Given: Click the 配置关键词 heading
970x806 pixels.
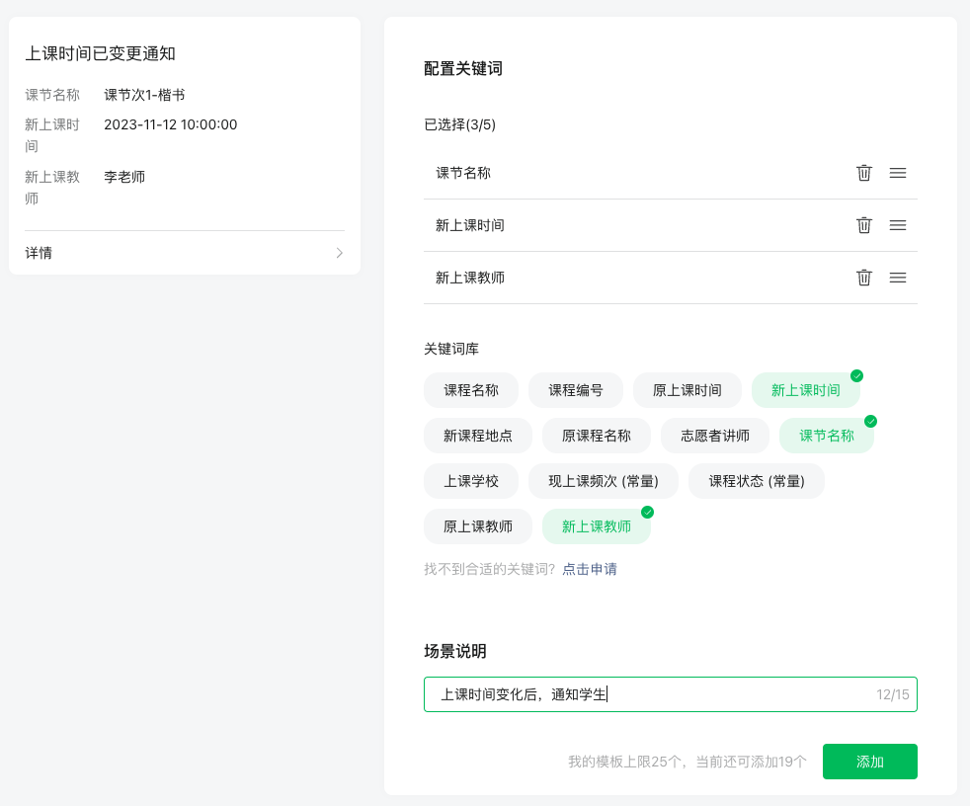Looking at the screenshot, I should pyautogui.click(x=463, y=69).
